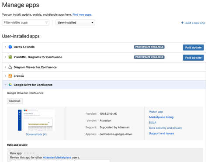Click the Diagram Viewer for Confluence name
The image size is (211, 162).
35,67
